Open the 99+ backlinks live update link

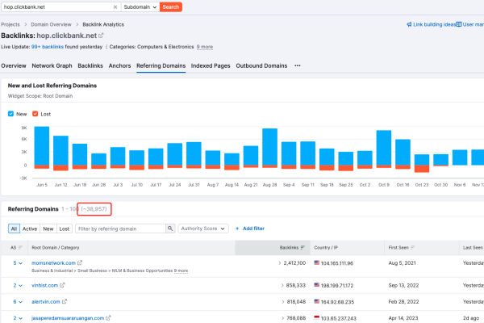click(x=48, y=47)
